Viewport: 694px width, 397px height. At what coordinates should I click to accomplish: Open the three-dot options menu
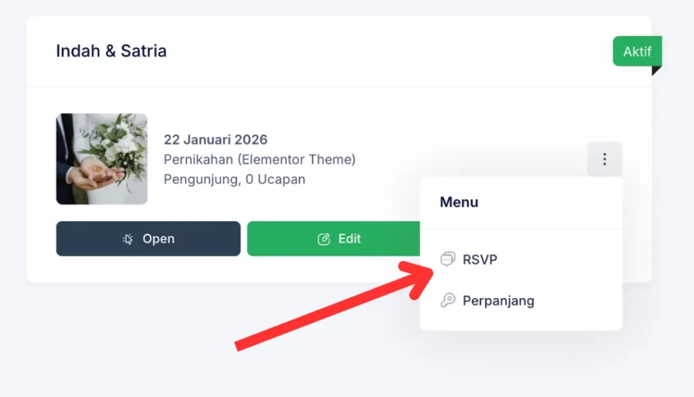(x=605, y=159)
